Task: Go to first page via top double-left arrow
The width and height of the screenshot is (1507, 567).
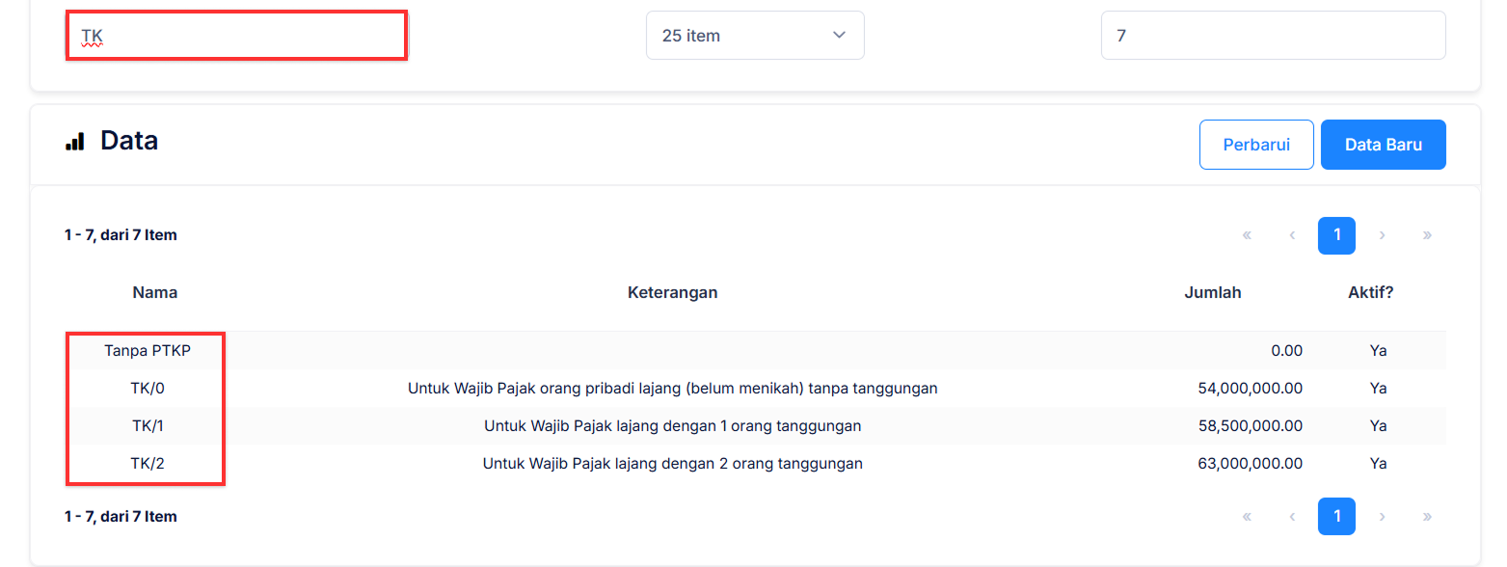Action: coord(1247,234)
